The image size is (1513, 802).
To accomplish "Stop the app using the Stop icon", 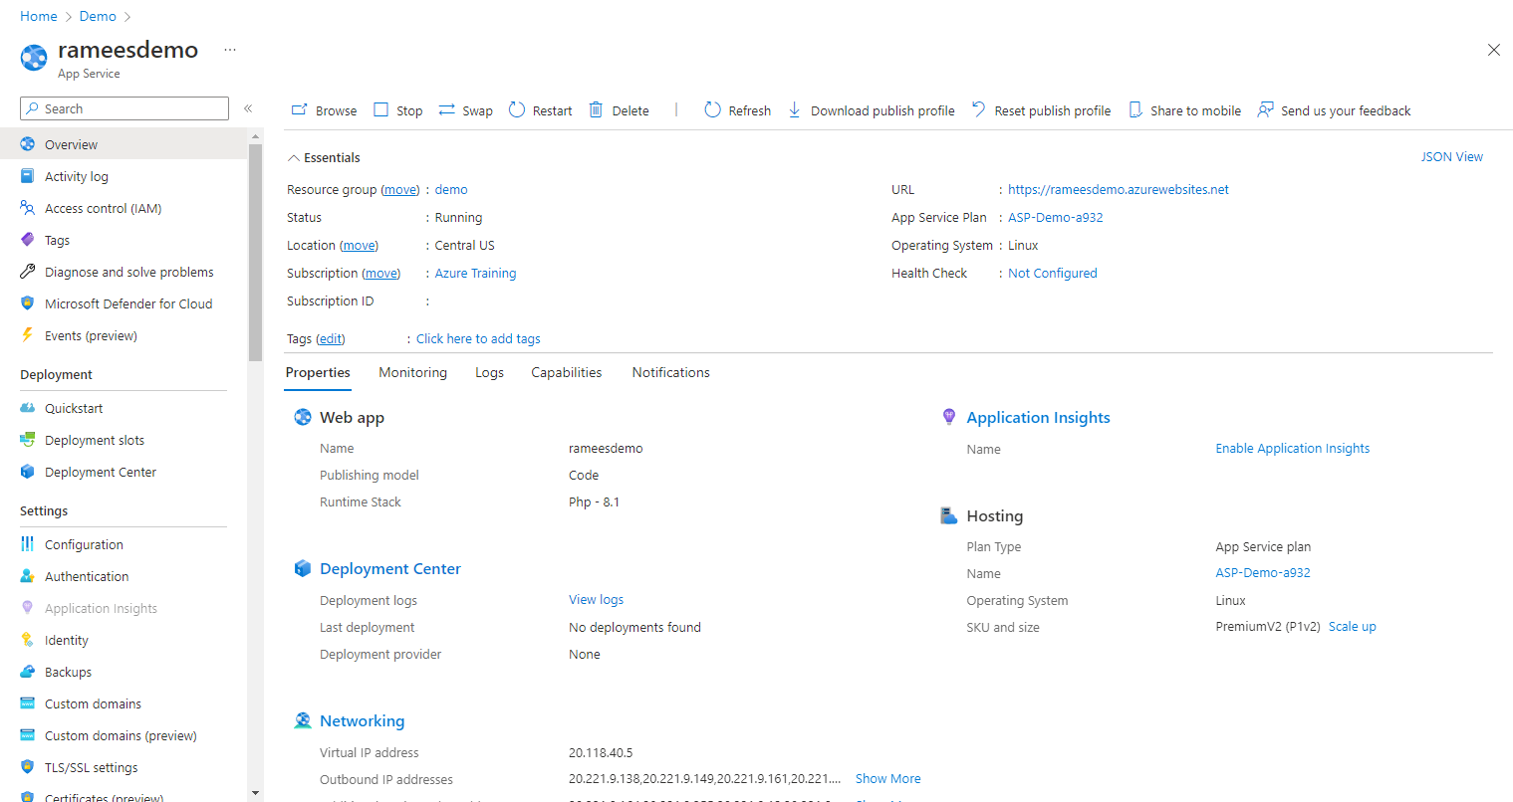I will point(380,110).
